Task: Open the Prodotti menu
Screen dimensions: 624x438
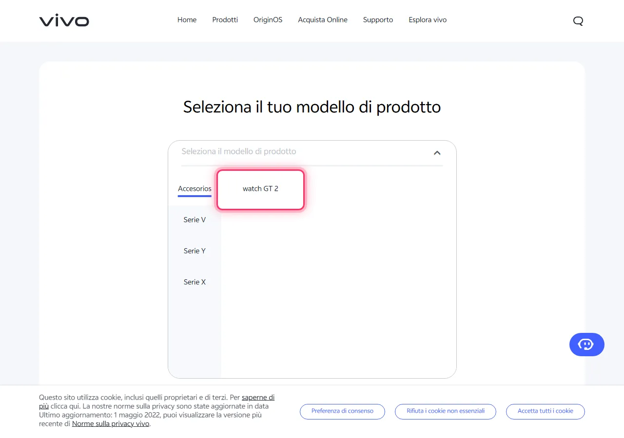Action: [225, 20]
